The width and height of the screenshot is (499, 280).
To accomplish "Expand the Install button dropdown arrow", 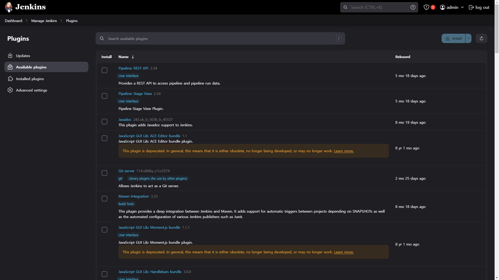I will coord(468,38).
